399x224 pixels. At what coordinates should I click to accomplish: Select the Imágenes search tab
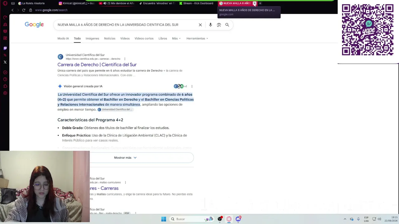[x=92, y=39]
